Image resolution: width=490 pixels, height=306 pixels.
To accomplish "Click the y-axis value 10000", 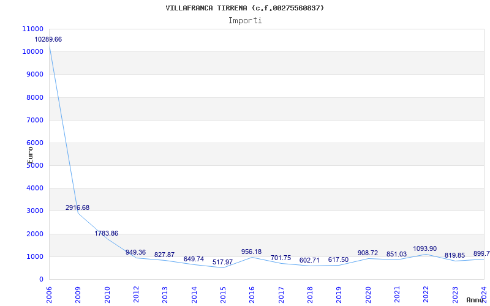I will pos(33,51).
